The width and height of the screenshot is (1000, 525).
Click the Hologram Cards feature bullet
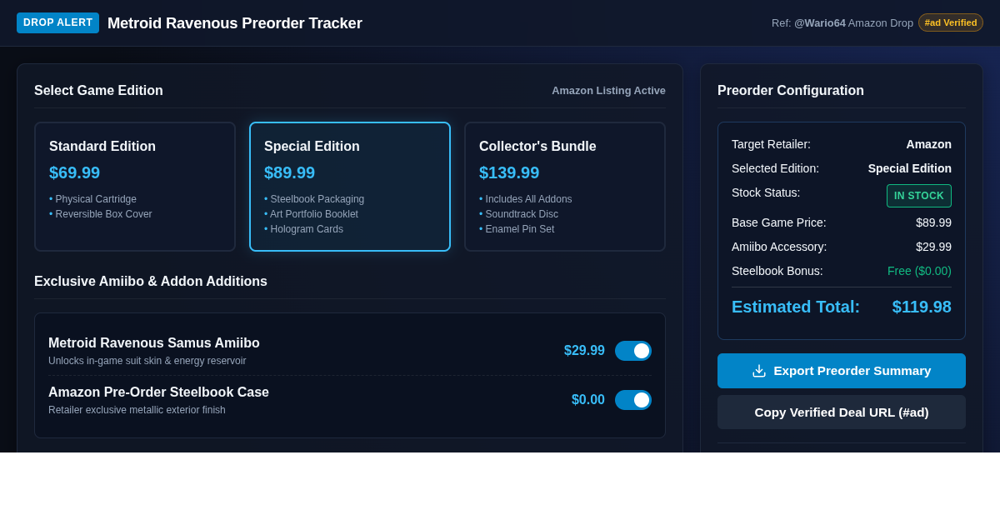click(303, 229)
